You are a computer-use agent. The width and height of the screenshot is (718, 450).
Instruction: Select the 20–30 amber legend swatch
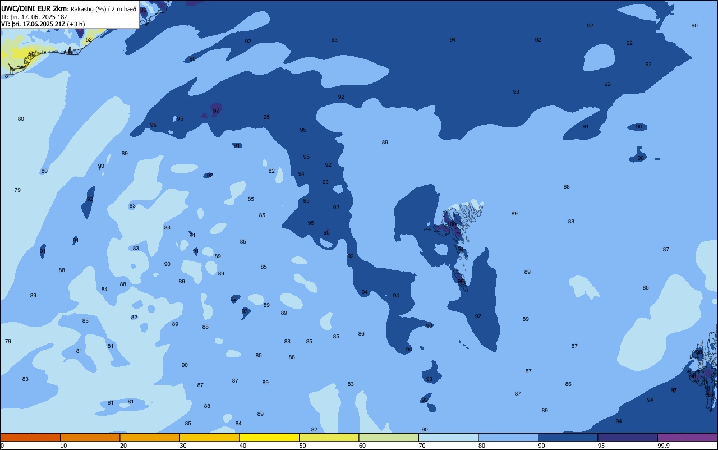click(x=150, y=437)
